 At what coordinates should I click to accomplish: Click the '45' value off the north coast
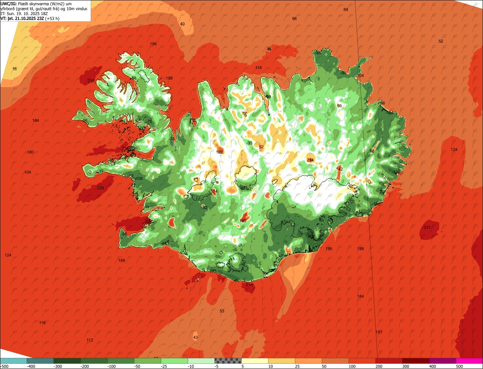(x=269, y=49)
